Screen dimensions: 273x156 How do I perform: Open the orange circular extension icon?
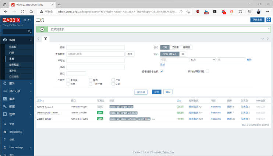[x=232, y=12]
